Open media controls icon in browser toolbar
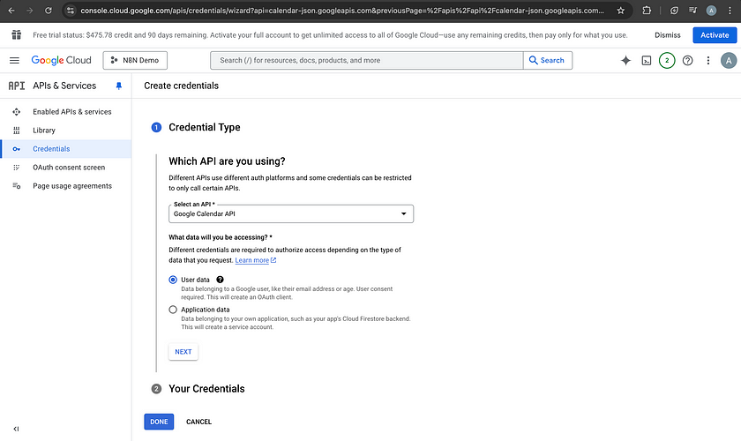This screenshot has width=741, height=441. pyautogui.click(x=692, y=10)
